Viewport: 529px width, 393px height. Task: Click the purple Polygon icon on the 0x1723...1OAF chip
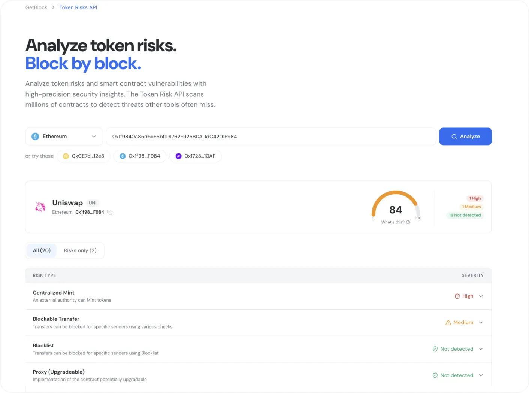[178, 156]
